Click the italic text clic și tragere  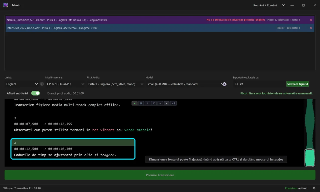click(x=99, y=155)
